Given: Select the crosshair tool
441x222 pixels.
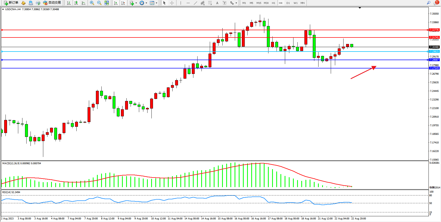Looking at the screenshot, I should 172,3.
